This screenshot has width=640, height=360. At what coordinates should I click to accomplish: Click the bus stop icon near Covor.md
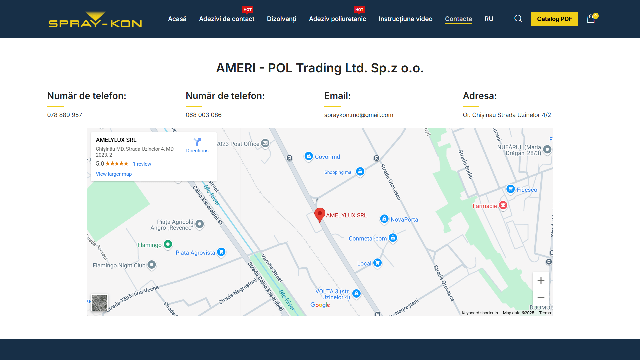point(289,158)
